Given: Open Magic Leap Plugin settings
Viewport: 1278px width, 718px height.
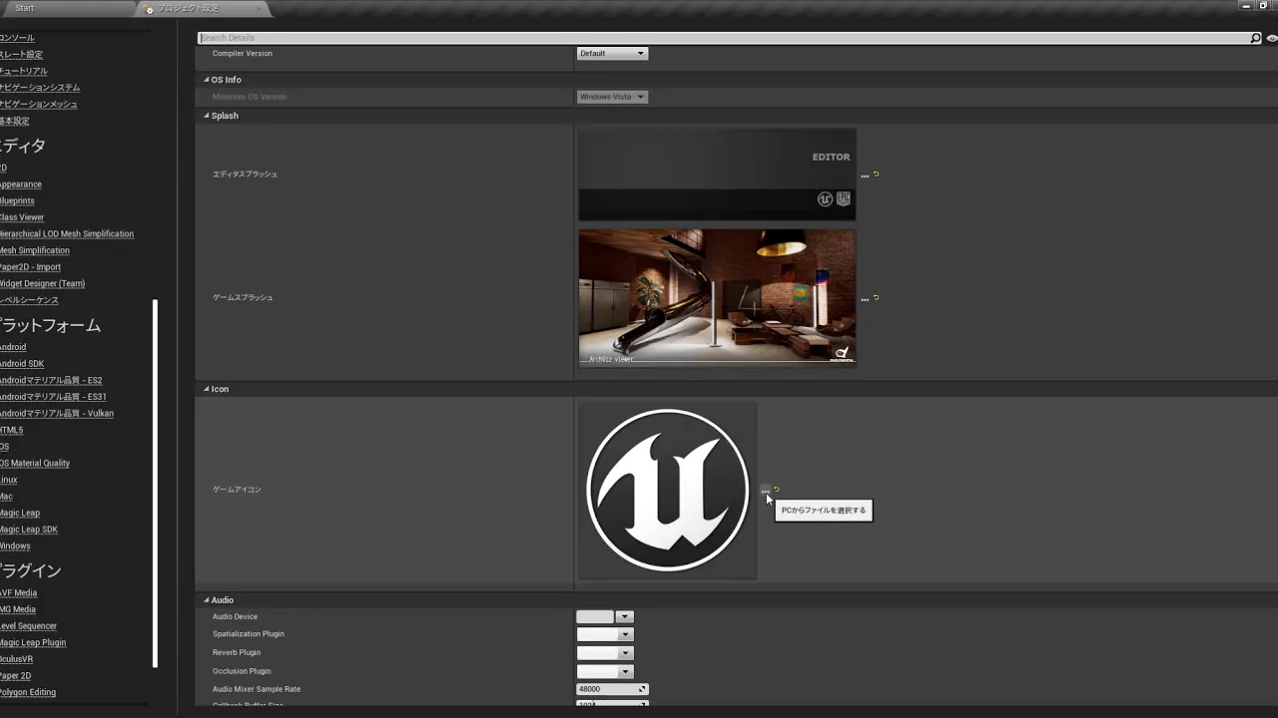Looking at the screenshot, I should point(33,643).
